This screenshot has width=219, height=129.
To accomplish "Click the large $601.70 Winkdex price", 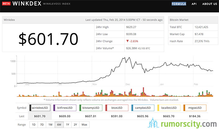I will click(48, 39).
